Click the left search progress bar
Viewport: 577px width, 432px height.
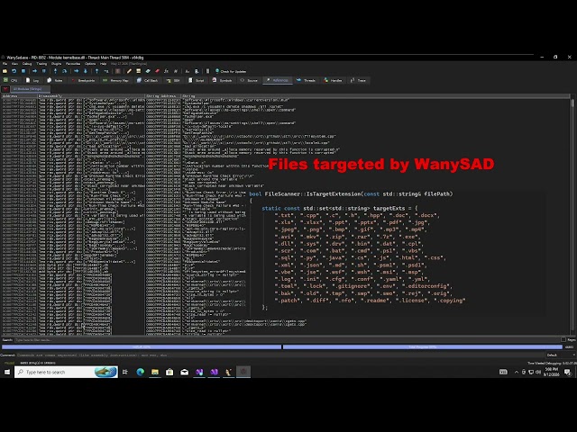[x=142, y=346]
